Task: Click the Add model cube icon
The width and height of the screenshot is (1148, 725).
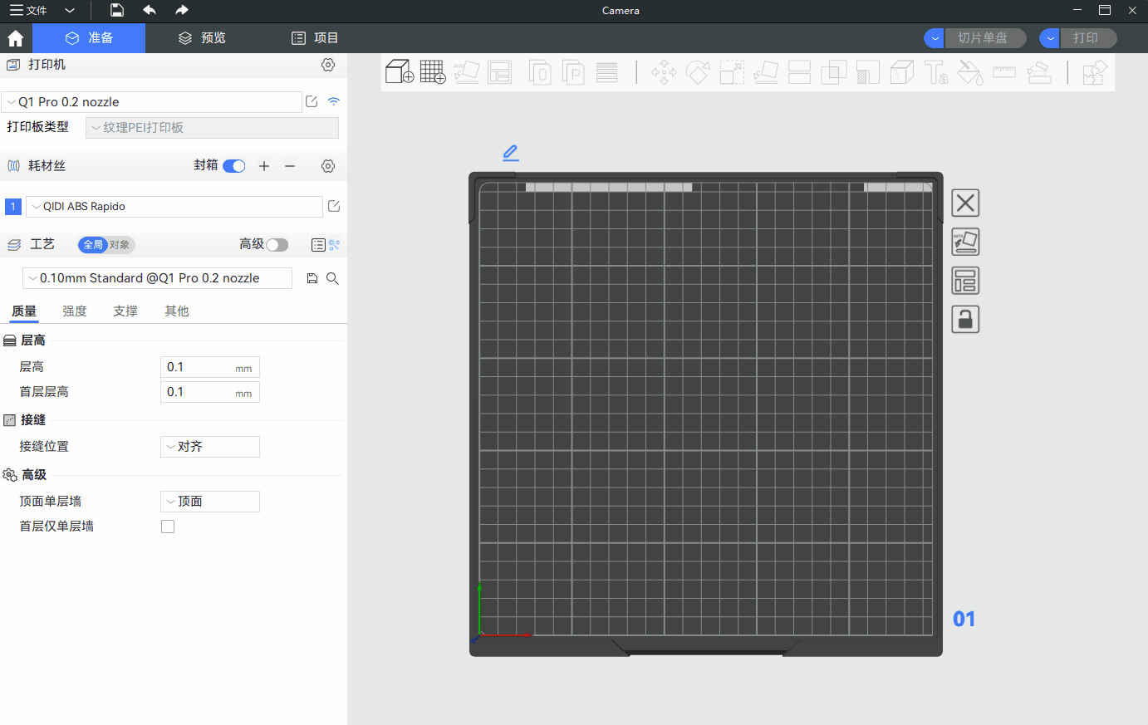Action: pos(399,72)
